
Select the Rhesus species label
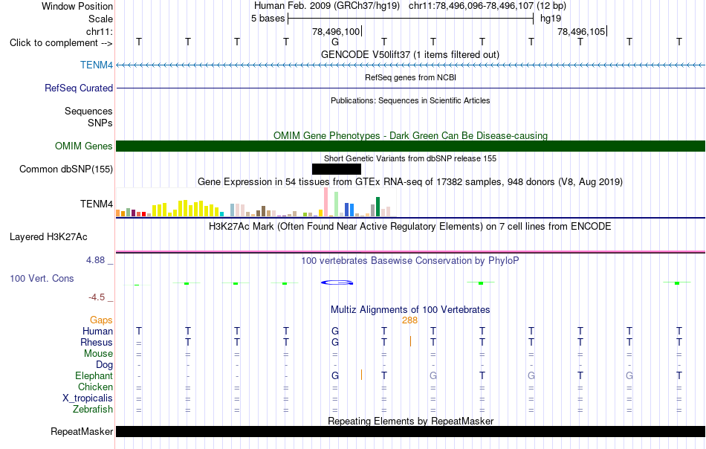click(97, 342)
